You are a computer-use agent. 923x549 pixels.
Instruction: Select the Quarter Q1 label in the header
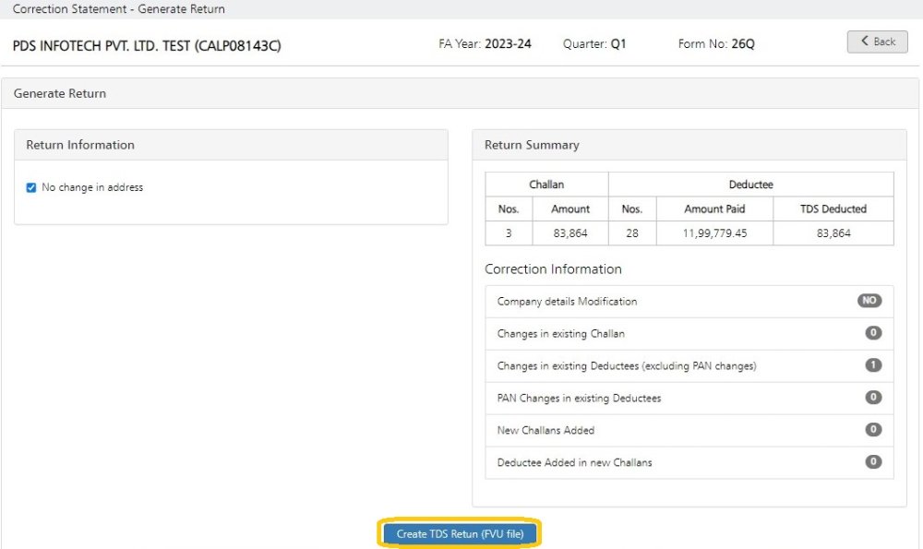(595, 43)
